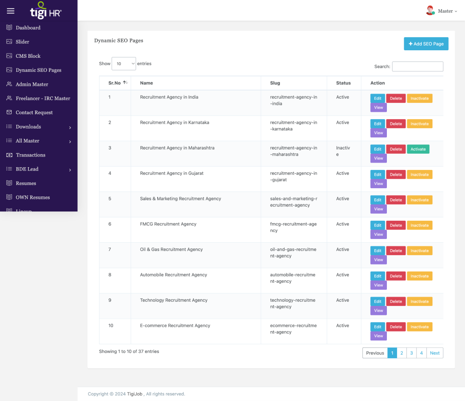Go to page 3 of pagination
Image resolution: width=465 pixels, height=401 pixels.
coord(412,353)
